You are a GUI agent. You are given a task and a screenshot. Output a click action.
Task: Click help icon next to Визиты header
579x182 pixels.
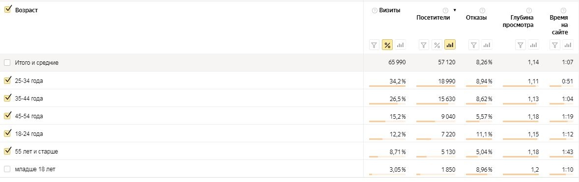(x=375, y=10)
